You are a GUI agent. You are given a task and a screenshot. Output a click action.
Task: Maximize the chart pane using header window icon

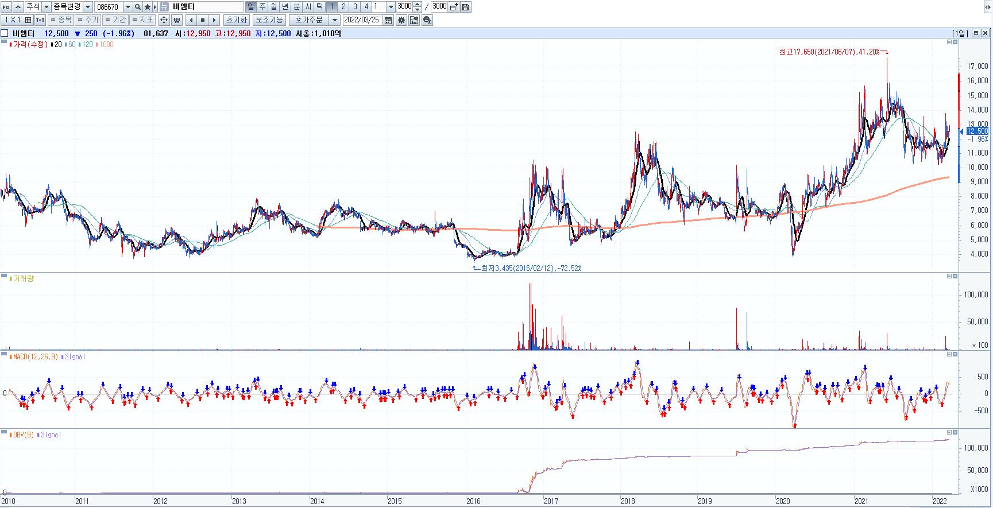tap(976, 33)
